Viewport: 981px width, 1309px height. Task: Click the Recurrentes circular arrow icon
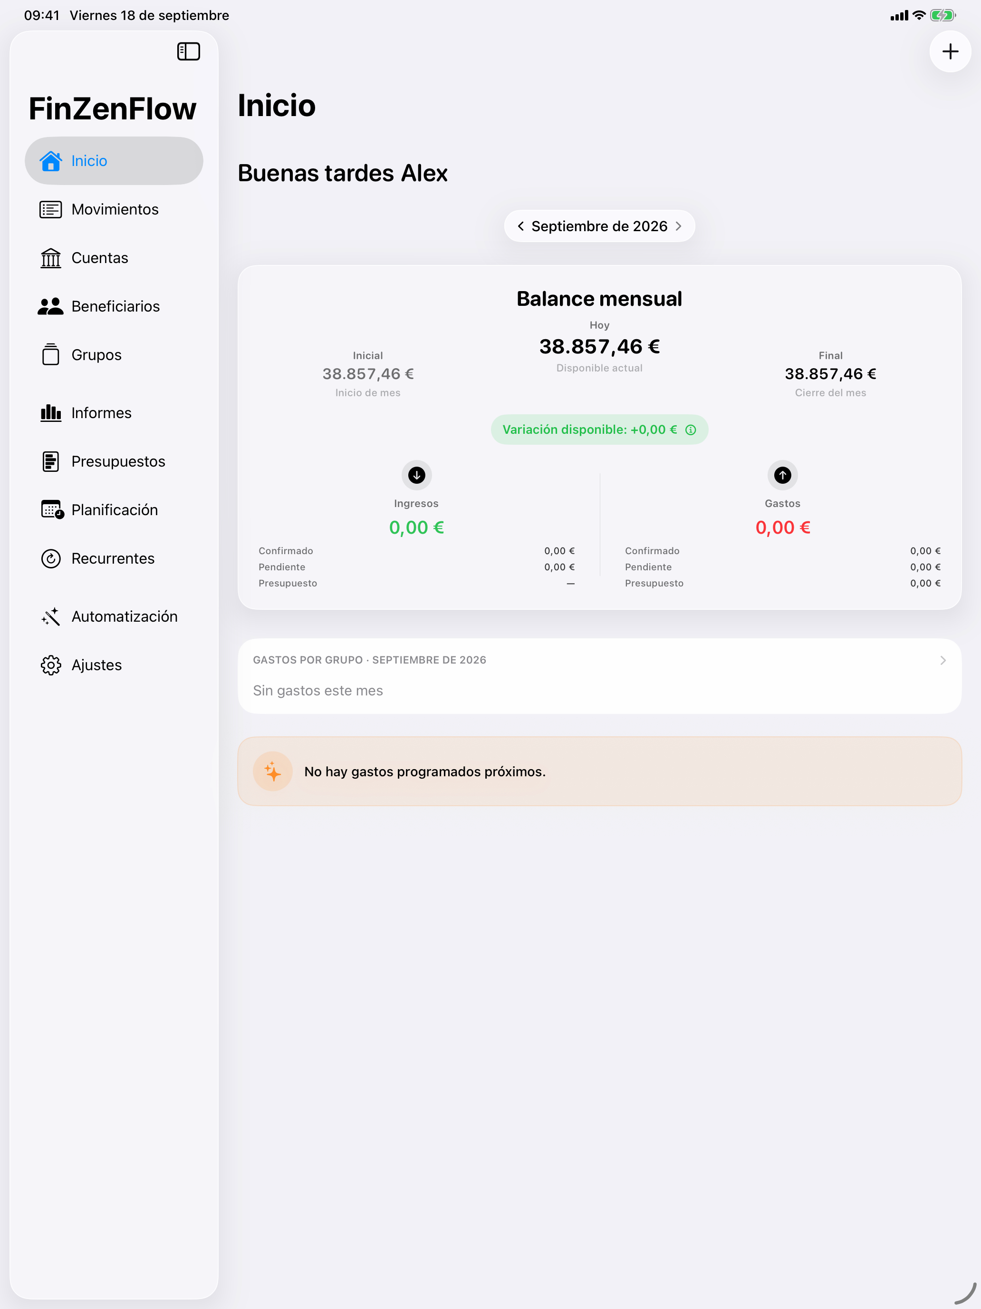pyautogui.click(x=51, y=558)
